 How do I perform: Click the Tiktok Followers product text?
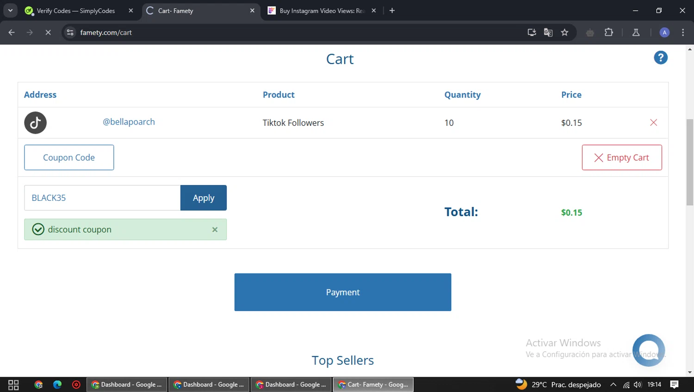(293, 123)
